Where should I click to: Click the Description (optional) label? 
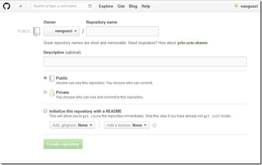[x=62, y=52]
